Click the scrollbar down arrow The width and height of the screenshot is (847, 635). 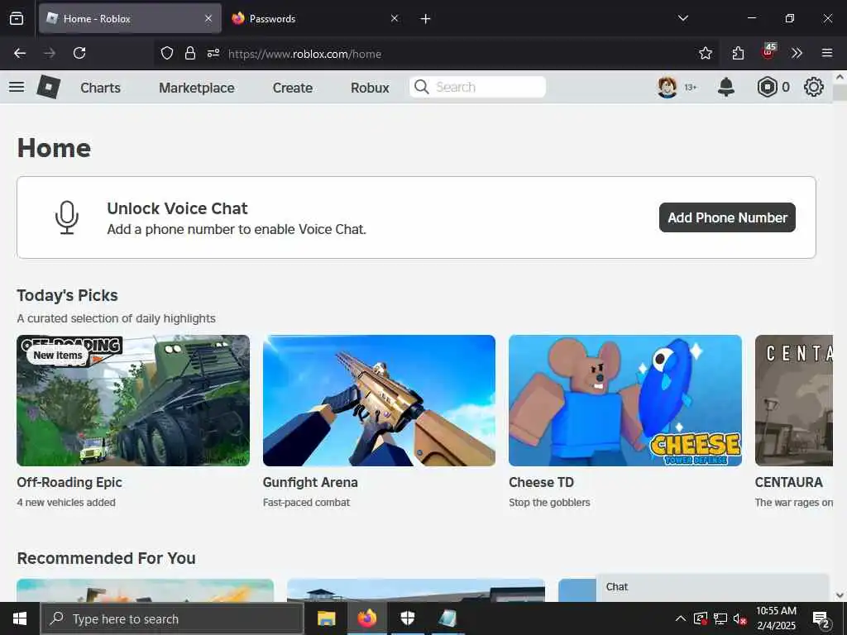(840, 595)
